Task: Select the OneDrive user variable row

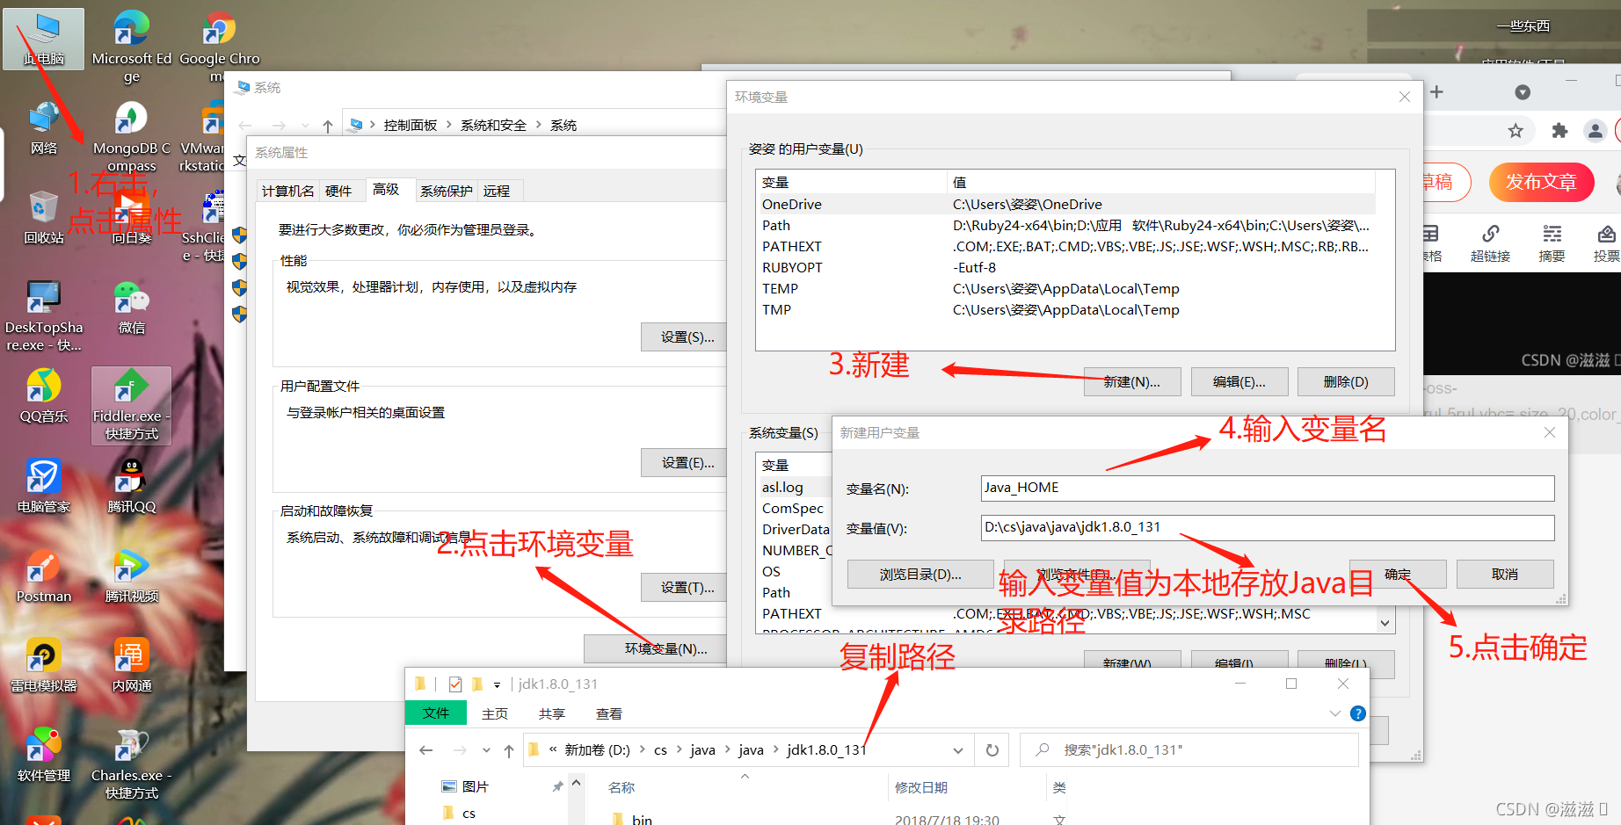Action: [1066, 205]
